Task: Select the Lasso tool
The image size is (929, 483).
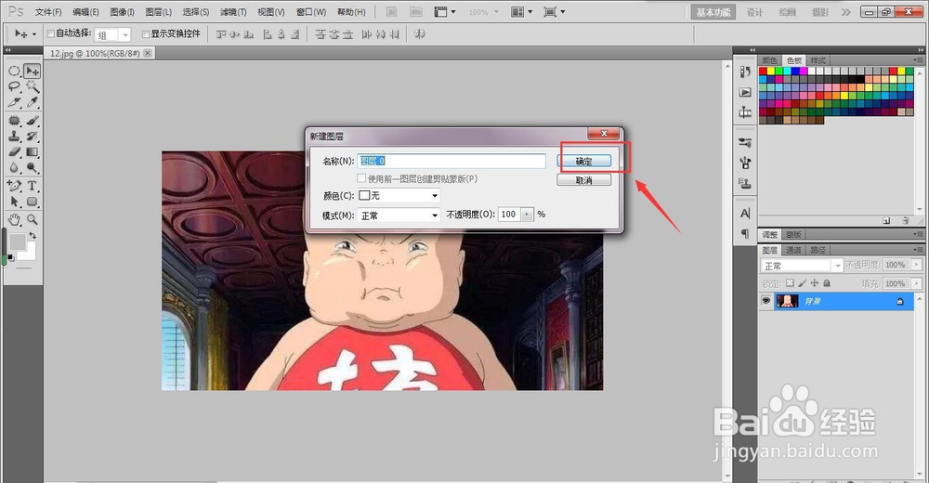Action: 14,86
